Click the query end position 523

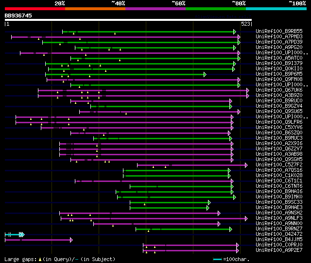tap(245, 24)
